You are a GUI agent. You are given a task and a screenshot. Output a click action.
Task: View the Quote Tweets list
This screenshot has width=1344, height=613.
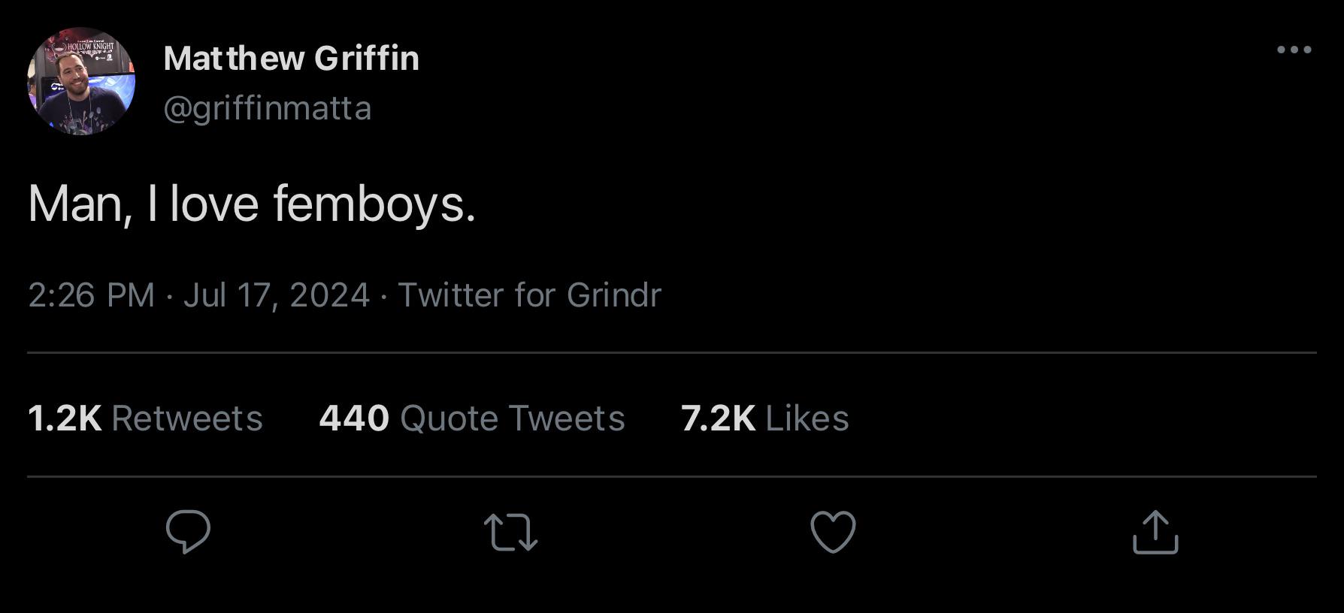tap(513, 418)
